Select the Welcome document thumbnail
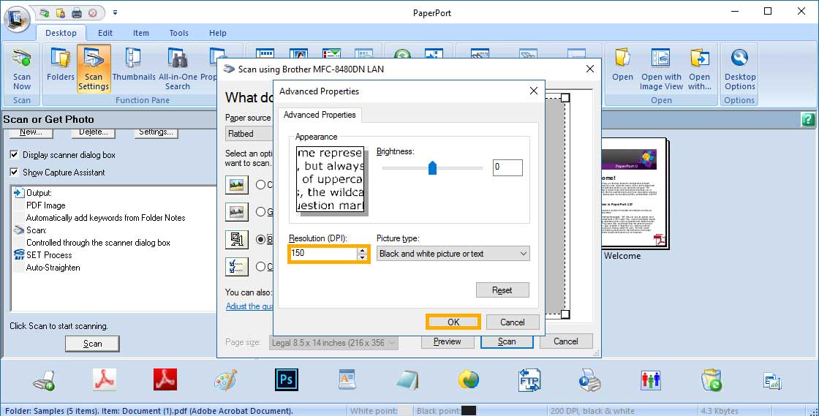Image resolution: width=819 pixels, height=416 pixels. click(635, 194)
